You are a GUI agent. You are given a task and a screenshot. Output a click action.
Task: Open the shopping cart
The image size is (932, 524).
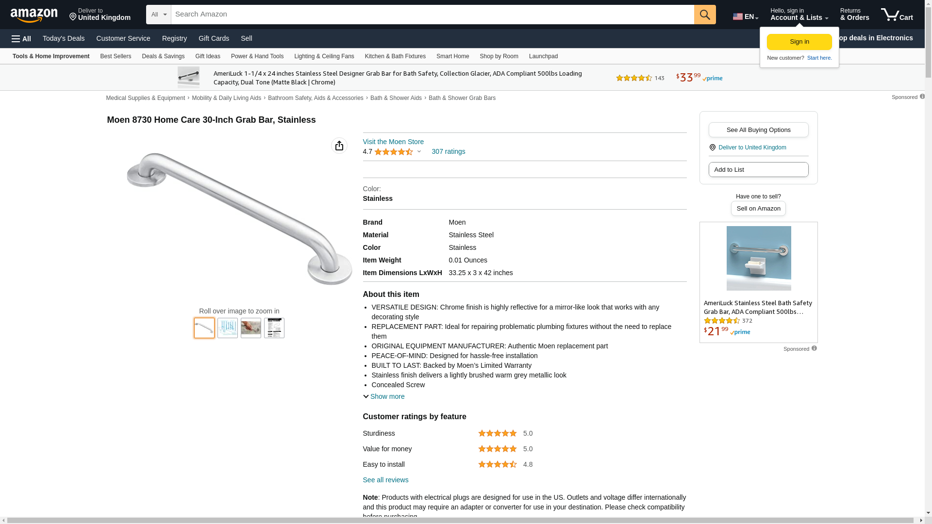[897, 15]
